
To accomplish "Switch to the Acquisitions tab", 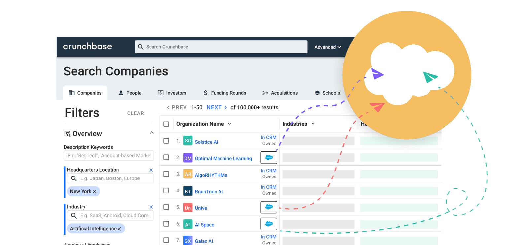I will click(280, 93).
